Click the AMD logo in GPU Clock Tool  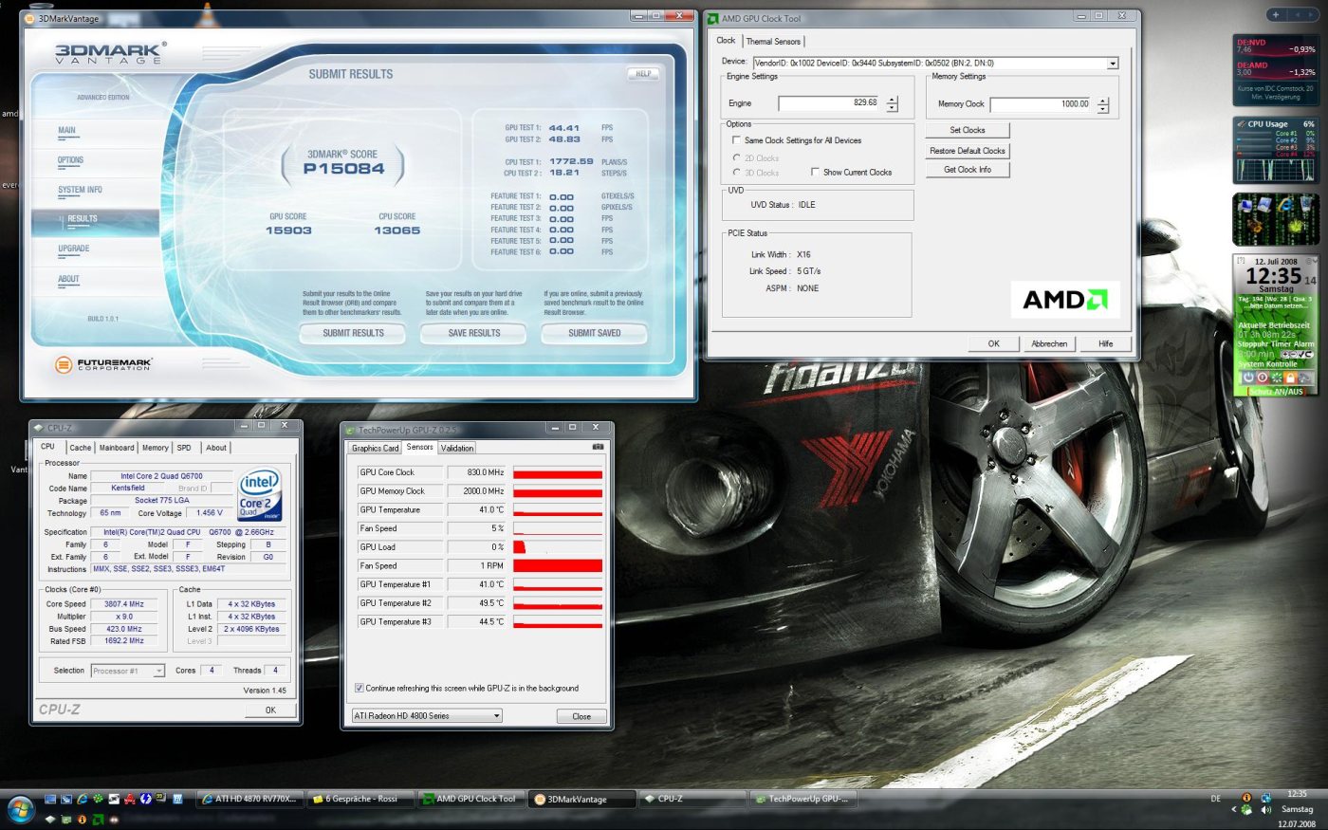tap(1065, 299)
